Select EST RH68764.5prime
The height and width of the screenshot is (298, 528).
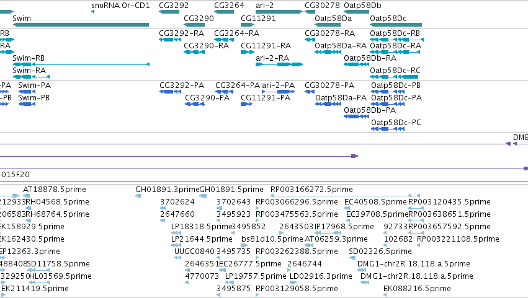point(29,221)
